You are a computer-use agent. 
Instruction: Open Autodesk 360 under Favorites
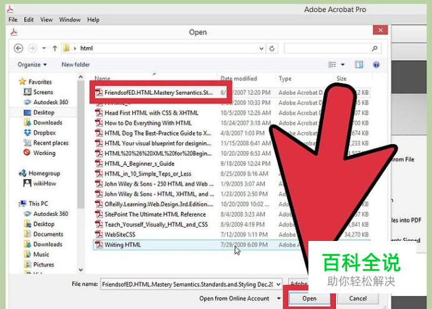coord(51,102)
